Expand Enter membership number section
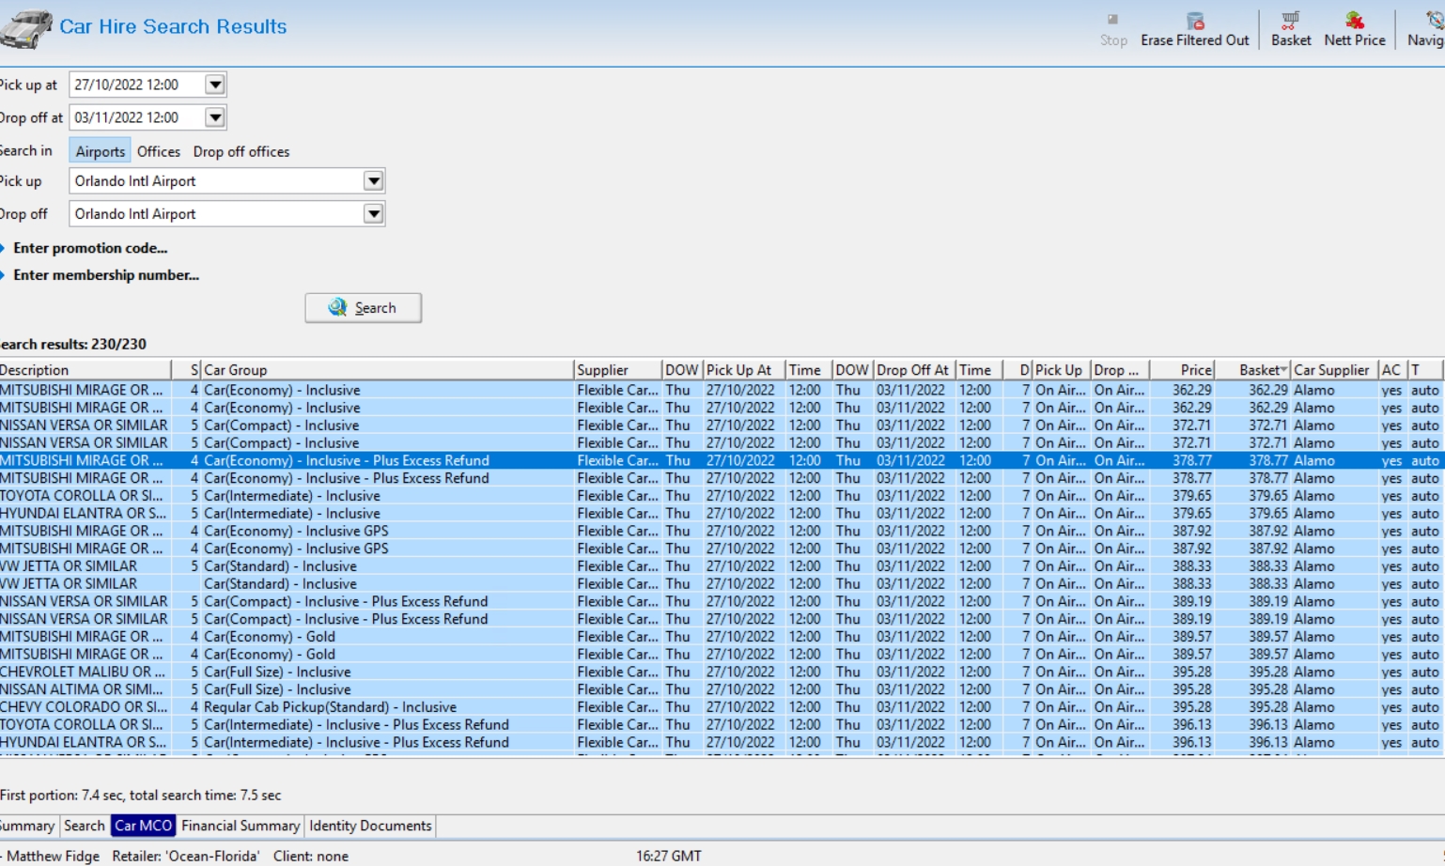 [105, 275]
